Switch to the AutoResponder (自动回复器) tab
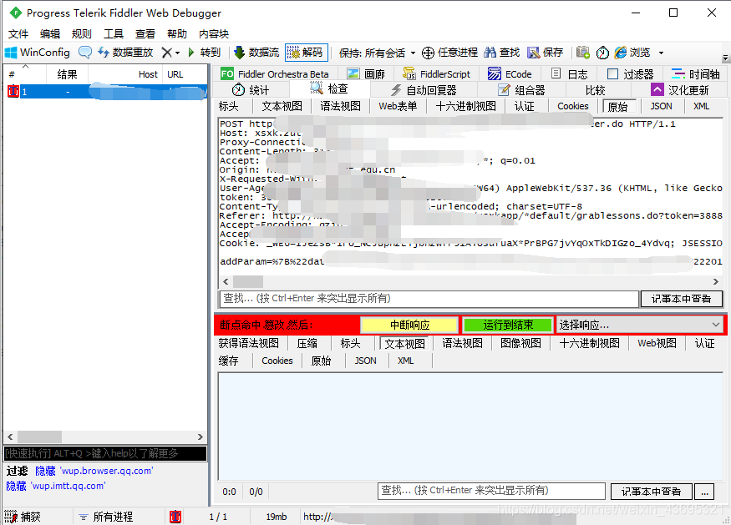731x525 pixels. point(424,90)
